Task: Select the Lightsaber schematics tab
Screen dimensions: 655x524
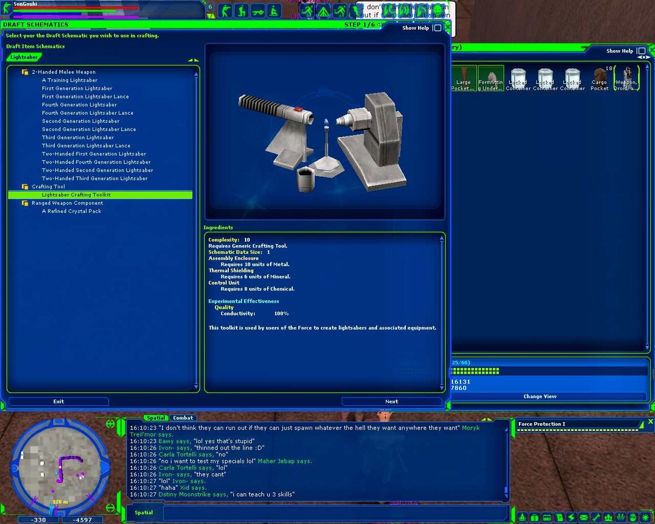Action: coord(24,57)
